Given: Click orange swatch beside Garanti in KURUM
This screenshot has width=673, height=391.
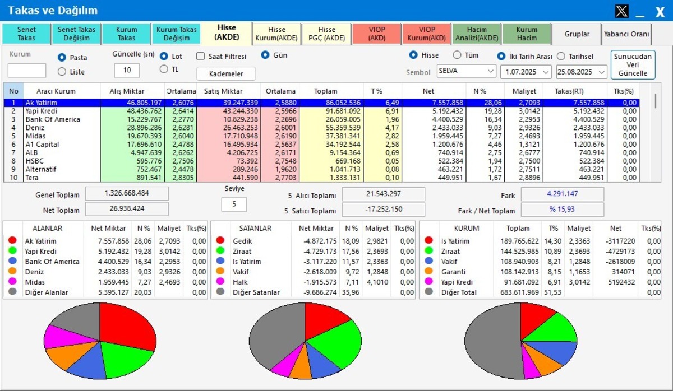Looking at the screenshot, I should pyautogui.click(x=429, y=272).
